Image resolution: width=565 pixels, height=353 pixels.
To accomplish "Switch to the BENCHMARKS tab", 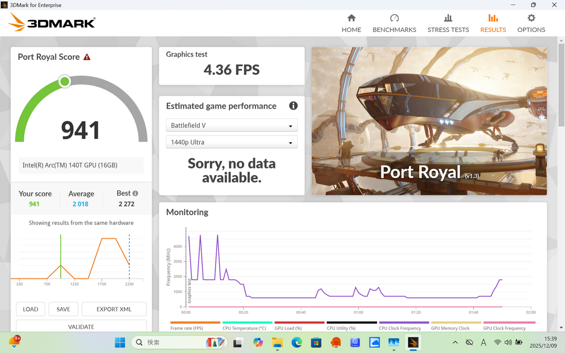I will pyautogui.click(x=394, y=23).
